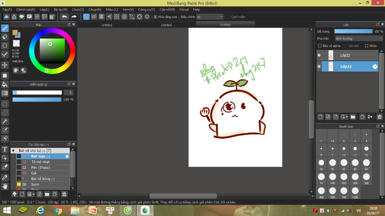This screenshot has width=385, height=216.
Task: Click the Undo arrow in toolbar
Action: coord(65,16)
